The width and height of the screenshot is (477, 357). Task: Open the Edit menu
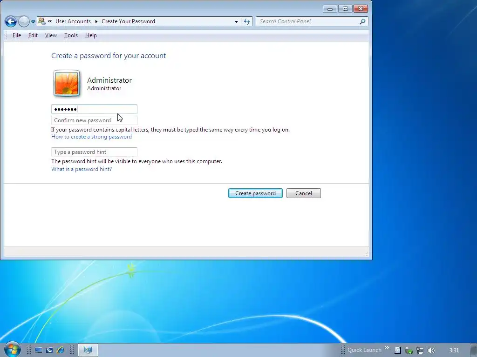coord(33,35)
